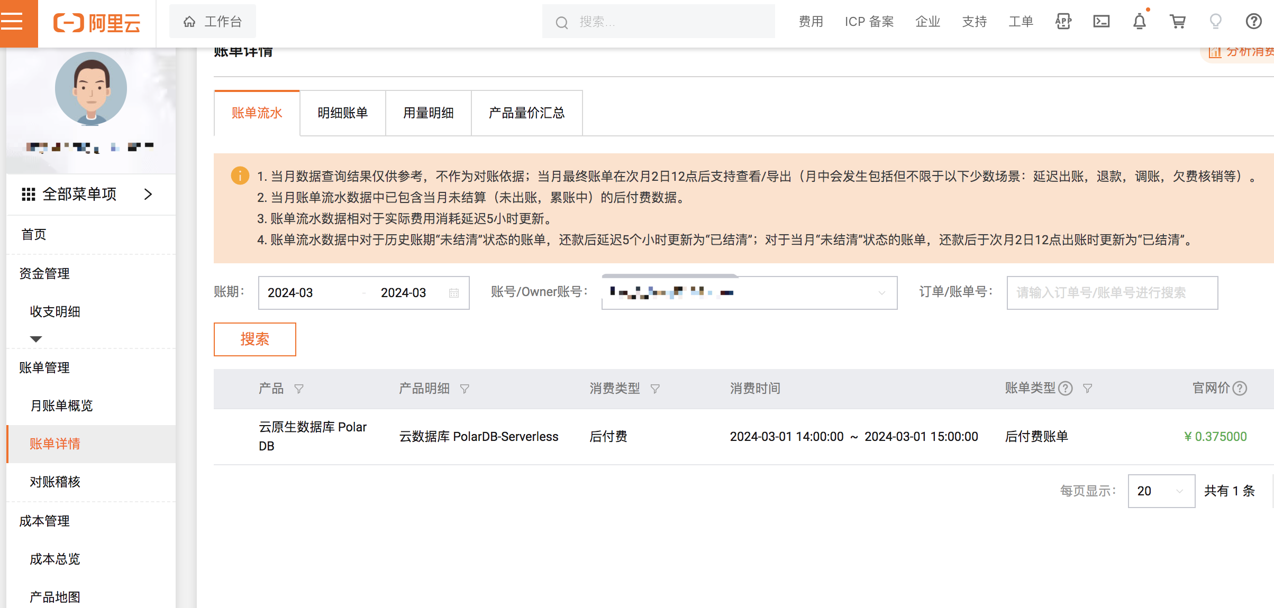Click the ¥ 0.375000 price
1274x608 pixels.
point(1215,436)
